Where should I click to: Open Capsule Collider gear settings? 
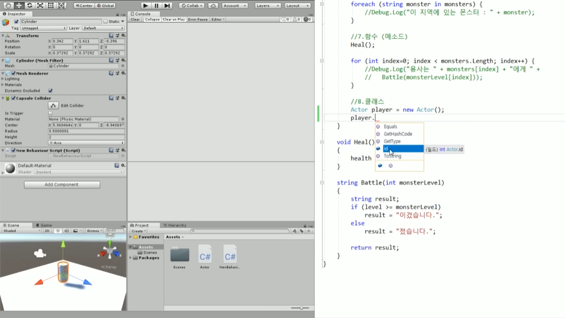(123, 98)
